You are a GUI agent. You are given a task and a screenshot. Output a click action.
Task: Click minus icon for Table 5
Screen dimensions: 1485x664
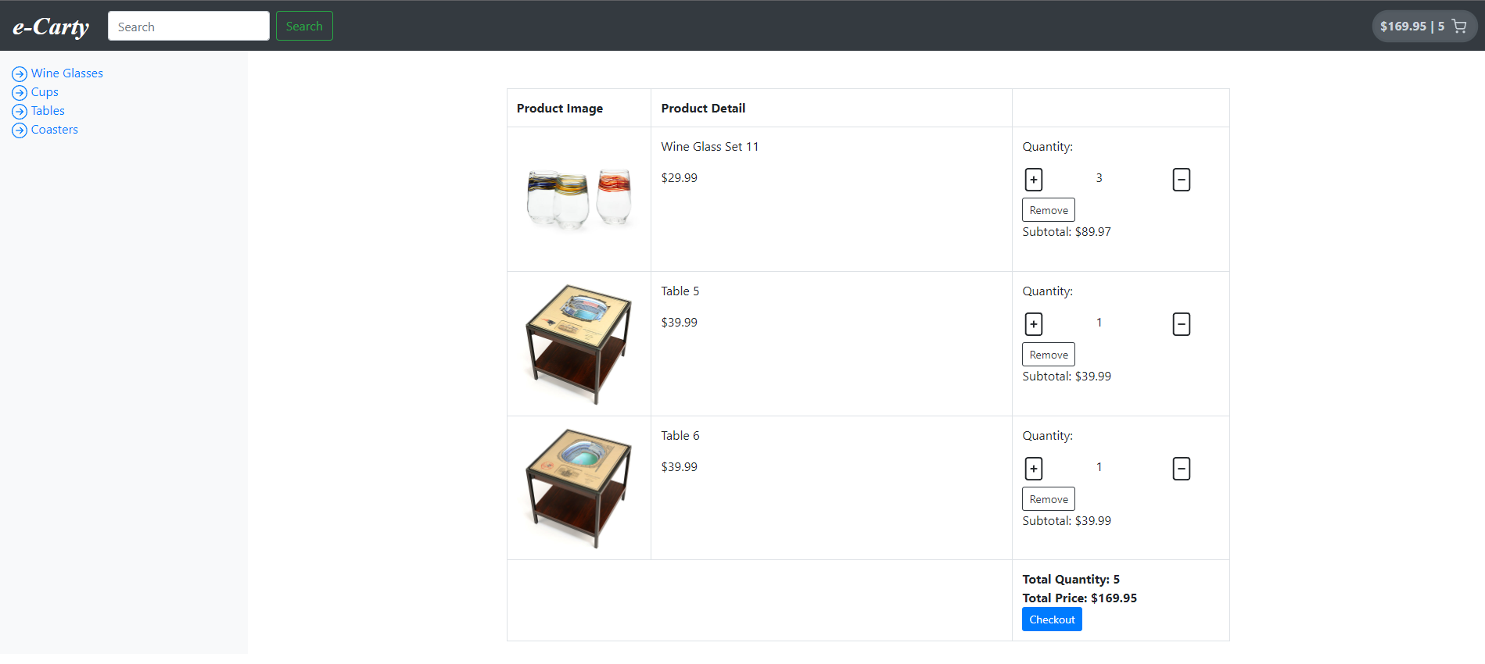click(x=1181, y=324)
